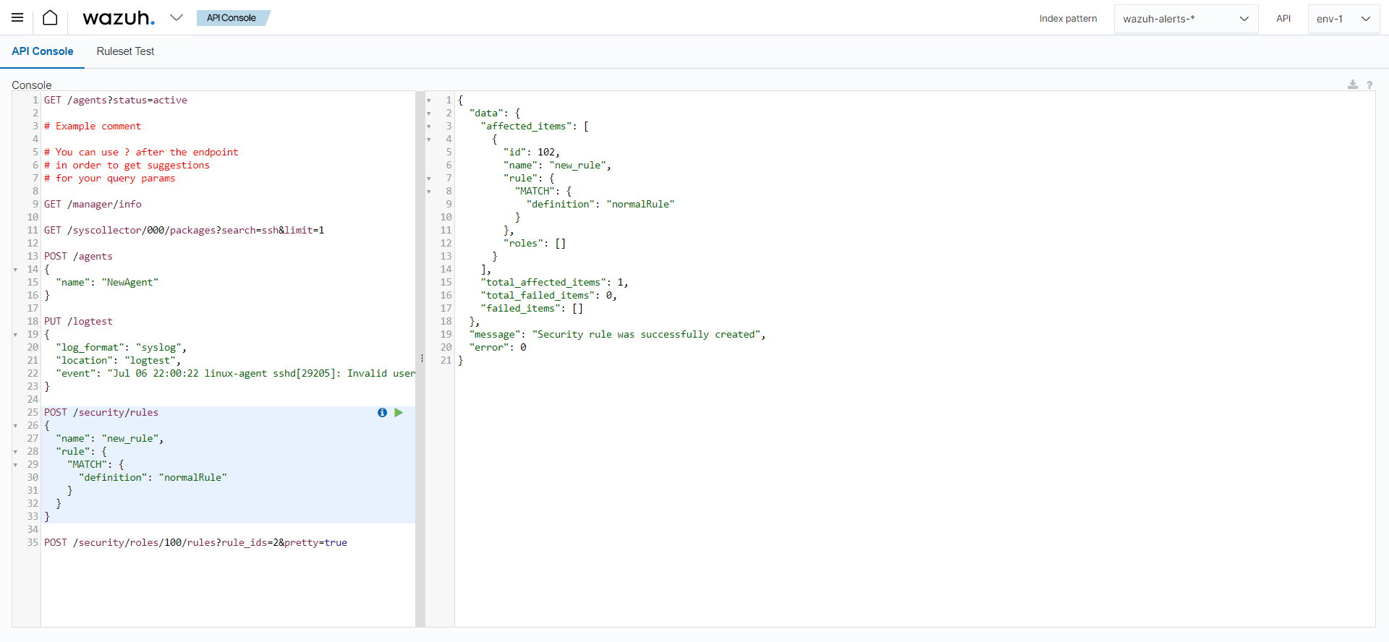Viewport: 1389px width, 642px height.
Task: Open console help question mark icon
Action: [1369, 85]
